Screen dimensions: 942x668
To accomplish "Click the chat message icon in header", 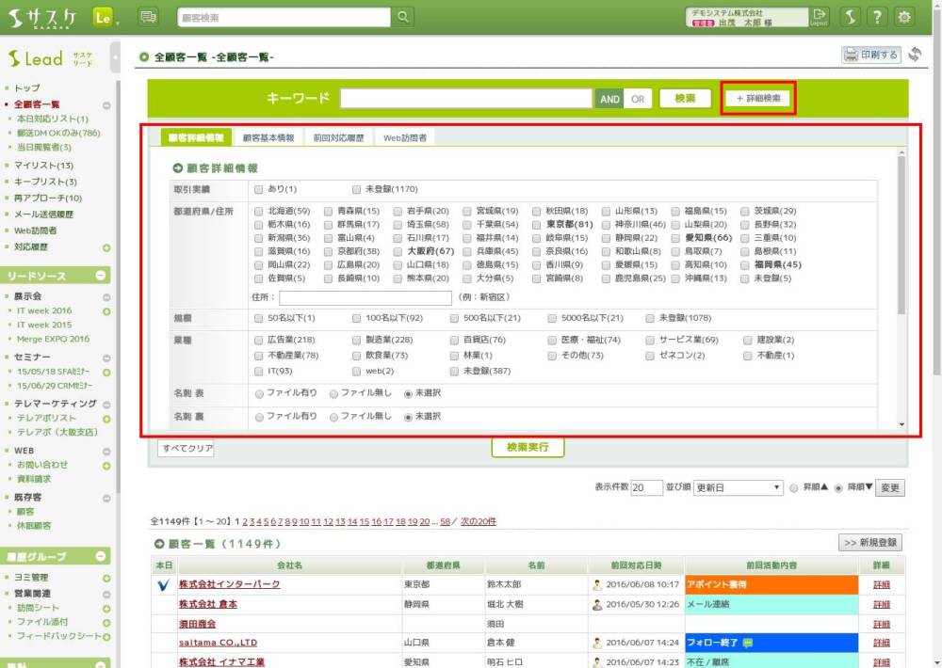I will coord(148,17).
